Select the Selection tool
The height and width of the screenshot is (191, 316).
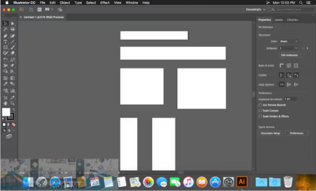tap(5, 24)
